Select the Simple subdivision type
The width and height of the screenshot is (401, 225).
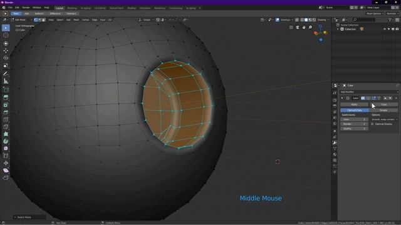[383, 110]
